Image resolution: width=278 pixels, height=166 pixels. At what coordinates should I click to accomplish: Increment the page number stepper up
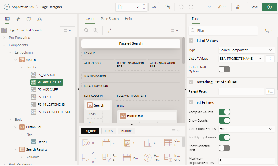click(x=144, y=5)
